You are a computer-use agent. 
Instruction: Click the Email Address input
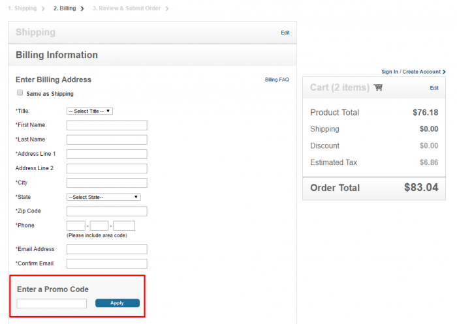[107, 249]
